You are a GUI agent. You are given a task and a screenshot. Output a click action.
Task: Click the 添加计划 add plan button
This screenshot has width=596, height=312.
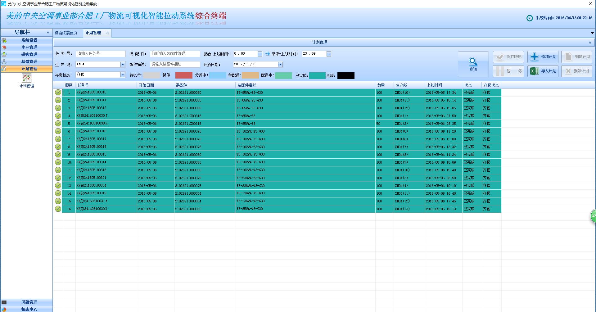[543, 57]
